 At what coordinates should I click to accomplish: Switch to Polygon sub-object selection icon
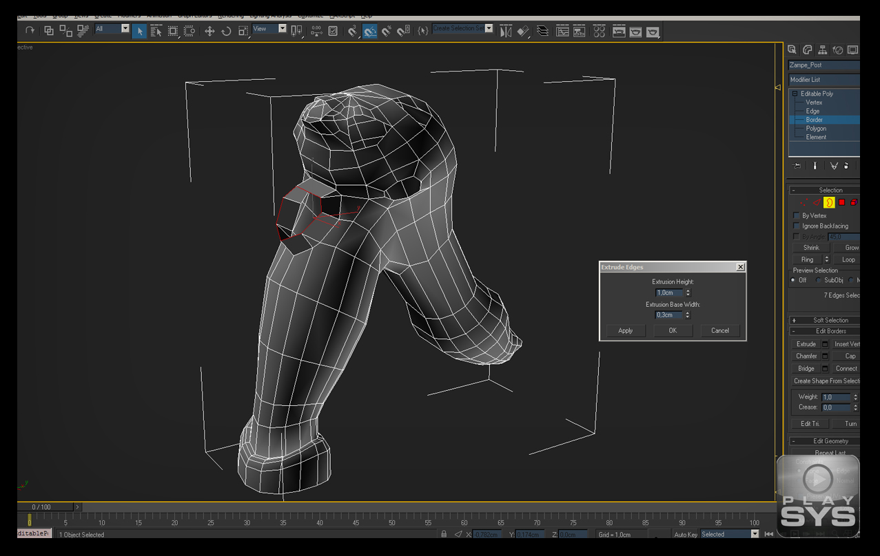coord(841,202)
